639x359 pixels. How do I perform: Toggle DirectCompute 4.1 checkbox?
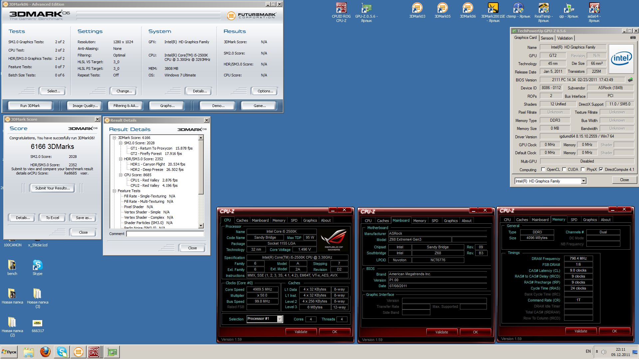click(601, 170)
